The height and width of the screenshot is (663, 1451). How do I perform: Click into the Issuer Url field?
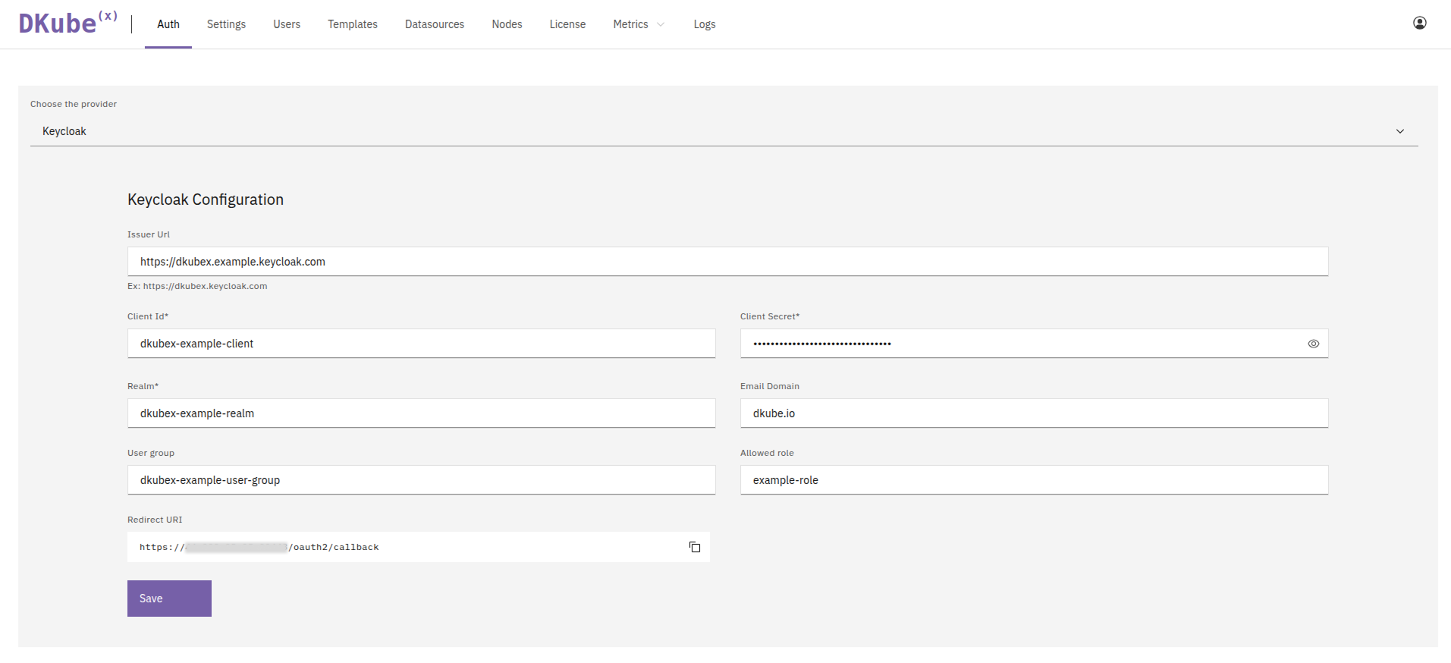click(x=727, y=262)
